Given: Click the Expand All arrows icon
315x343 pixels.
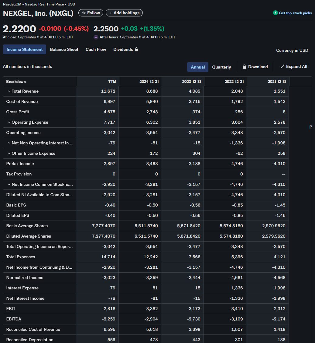Looking at the screenshot, I should [x=282, y=66].
